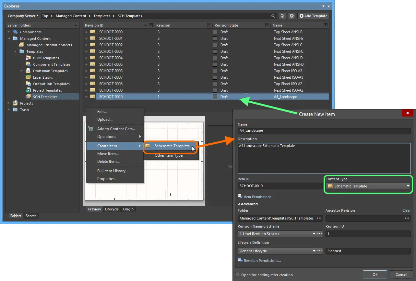
Task: Click the Clear link for Ancestor Revision
Action: pyautogui.click(x=407, y=210)
